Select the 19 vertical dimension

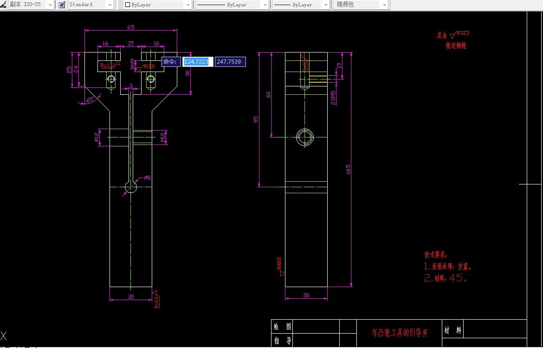339,65
